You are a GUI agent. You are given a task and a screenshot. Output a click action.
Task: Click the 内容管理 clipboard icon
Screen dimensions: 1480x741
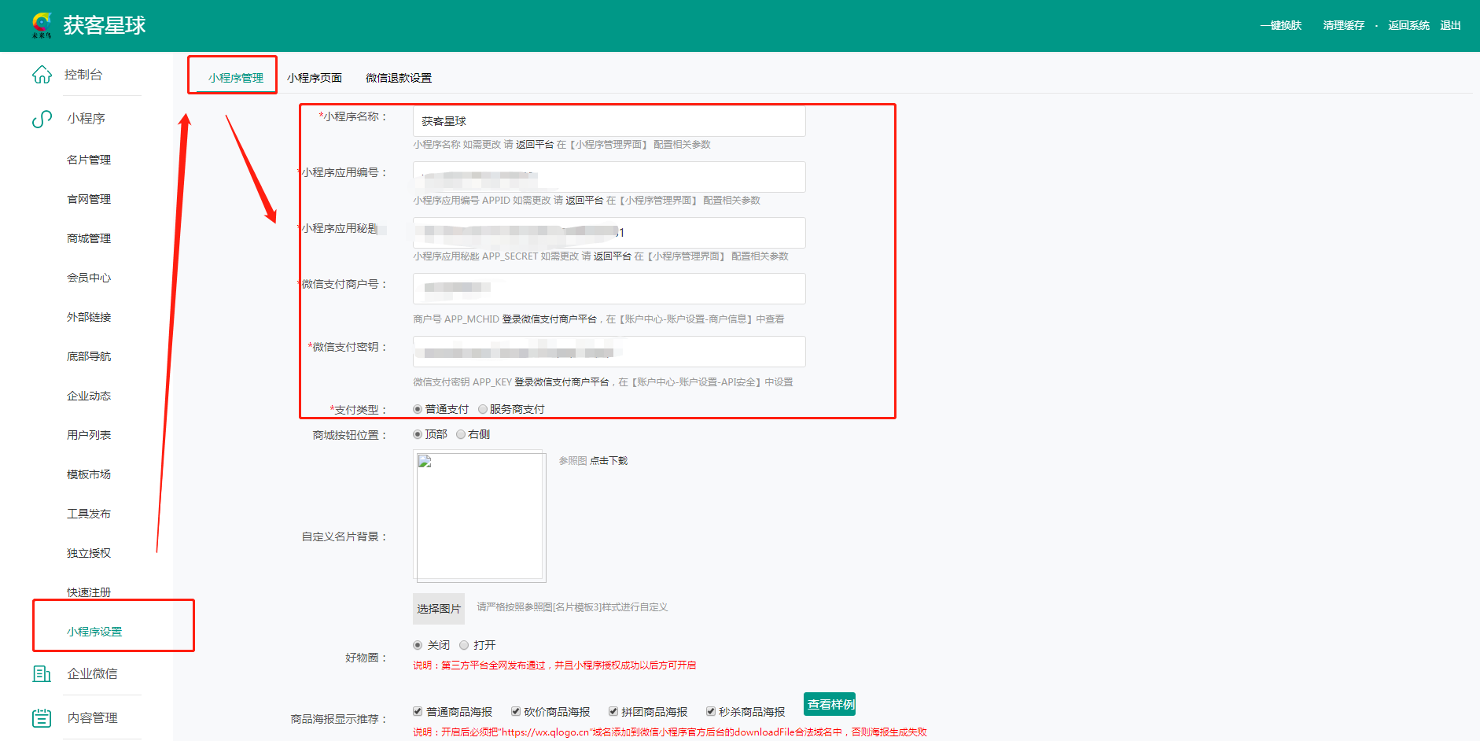click(x=42, y=718)
